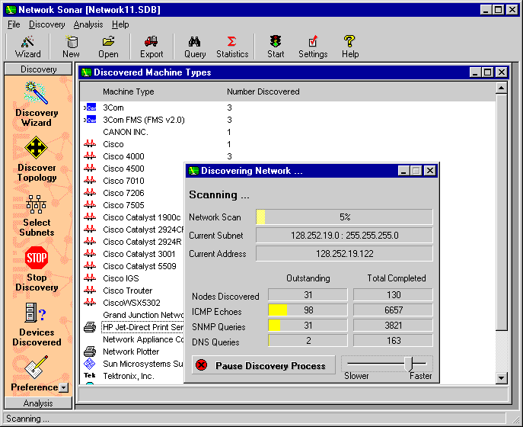The height and width of the screenshot is (427, 523).
Task: Open Devices Discovered sidebar icon
Action: pyautogui.click(x=36, y=313)
